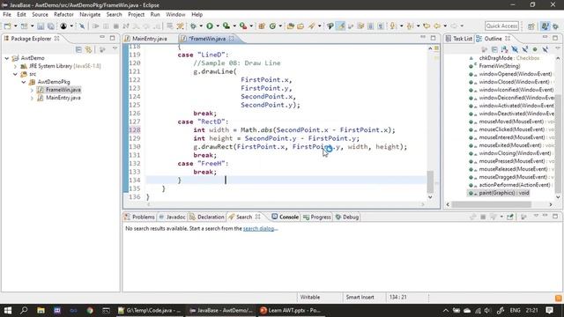Click Next Annotation arrow icon
The height and width of the screenshot is (317, 564).
pyautogui.click(x=393, y=26)
